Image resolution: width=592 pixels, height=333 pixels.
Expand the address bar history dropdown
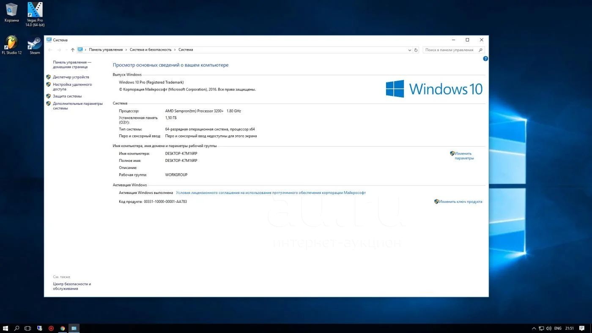click(409, 50)
